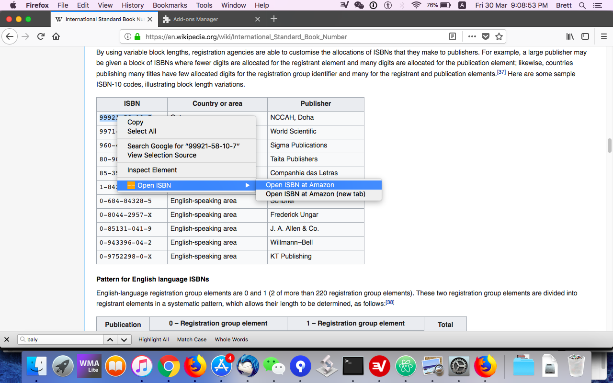Show sidebars using the sidebar icon

[x=585, y=36]
